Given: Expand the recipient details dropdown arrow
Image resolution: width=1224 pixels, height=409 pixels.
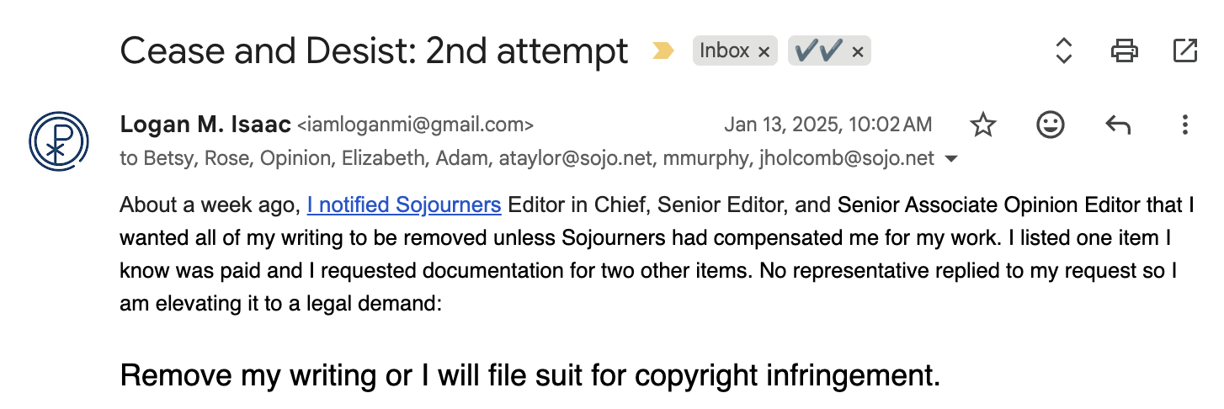Looking at the screenshot, I should click(x=952, y=159).
